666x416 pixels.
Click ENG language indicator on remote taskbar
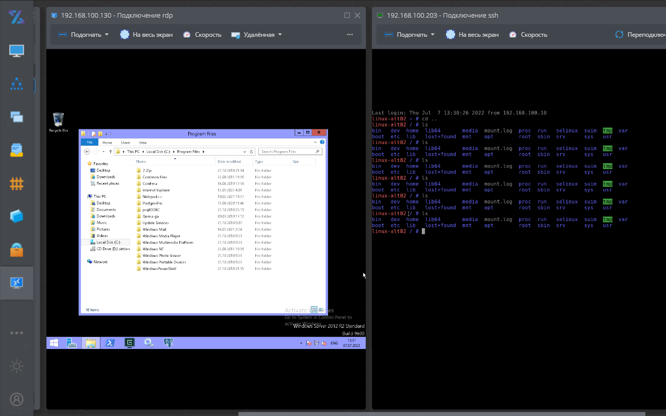(x=334, y=343)
